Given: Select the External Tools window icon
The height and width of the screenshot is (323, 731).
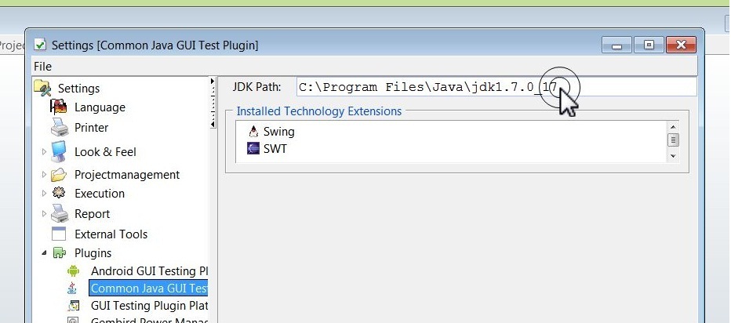Looking at the screenshot, I should (x=60, y=234).
